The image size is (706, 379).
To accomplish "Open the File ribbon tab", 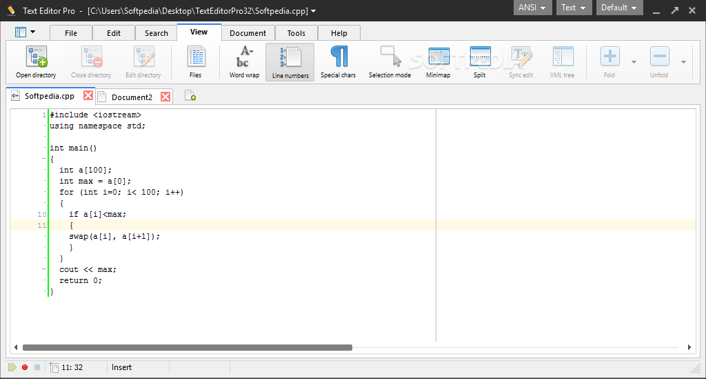I will pos(71,33).
